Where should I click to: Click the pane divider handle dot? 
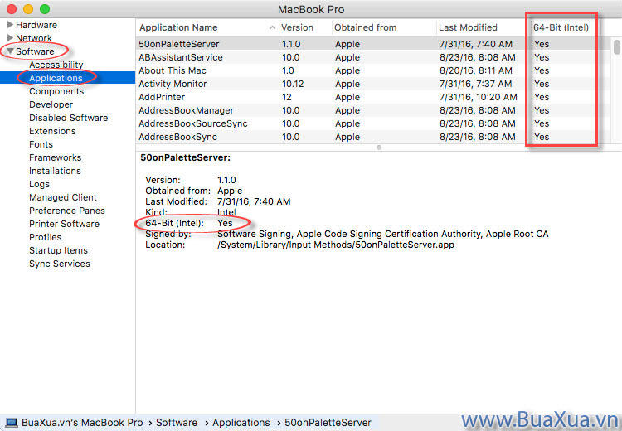click(379, 148)
